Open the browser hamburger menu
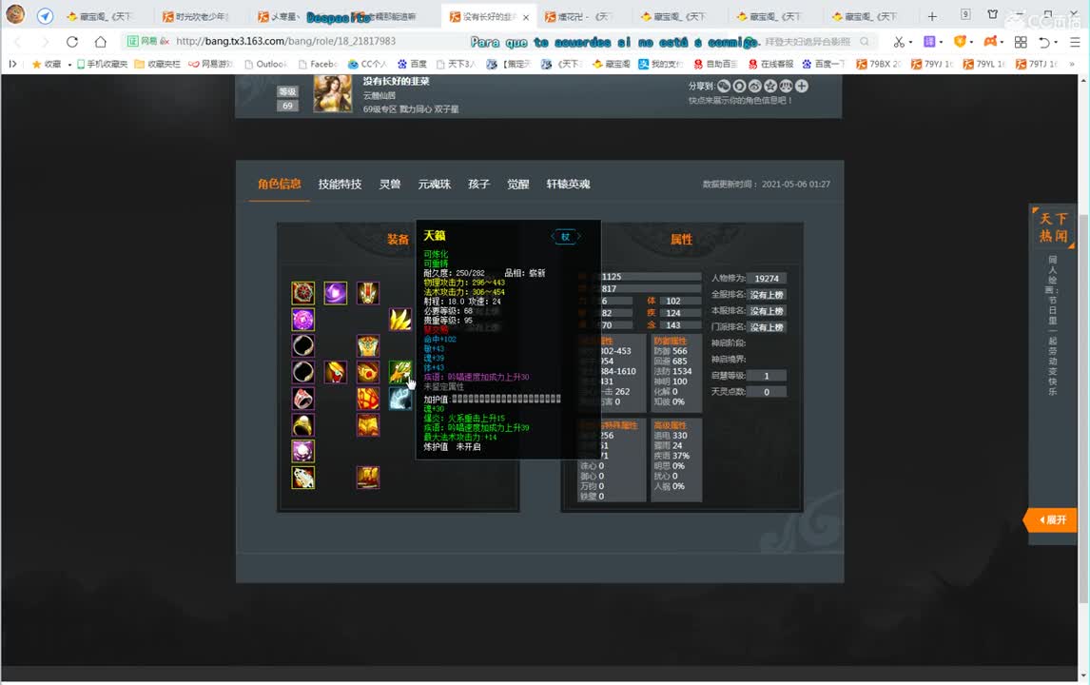 (1075, 42)
